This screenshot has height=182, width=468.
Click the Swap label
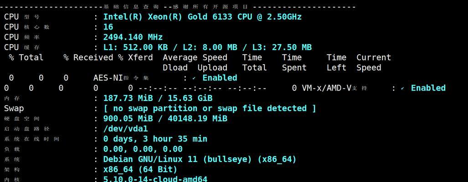[14, 109]
